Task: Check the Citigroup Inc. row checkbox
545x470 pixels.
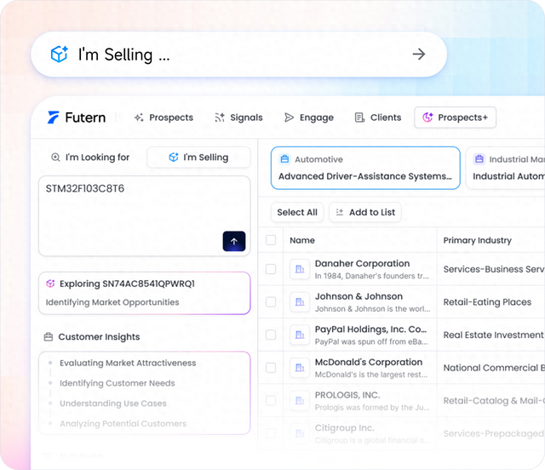Action: pyautogui.click(x=271, y=433)
